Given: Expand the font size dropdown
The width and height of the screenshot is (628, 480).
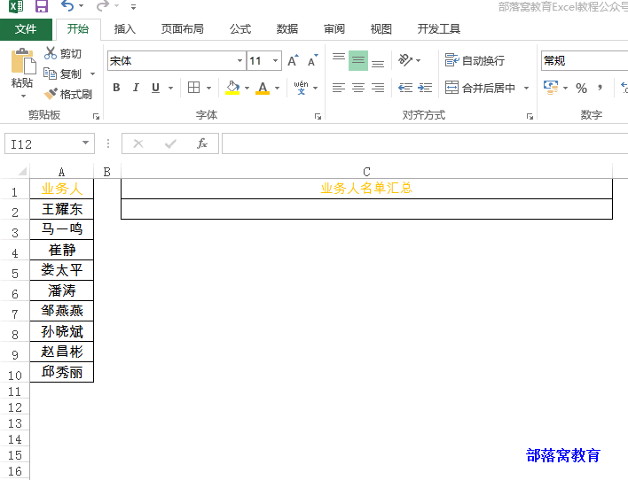Looking at the screenshot, I should pyautogui.click(x=276, y=61).
